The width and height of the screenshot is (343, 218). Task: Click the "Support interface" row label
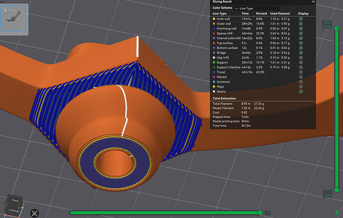coord(229,67)
